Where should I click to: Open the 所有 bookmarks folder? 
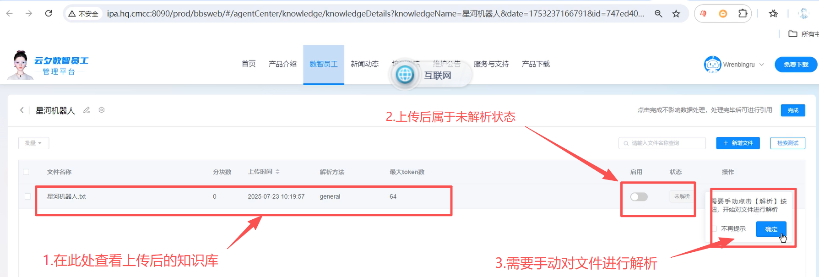tap(803, 34)
